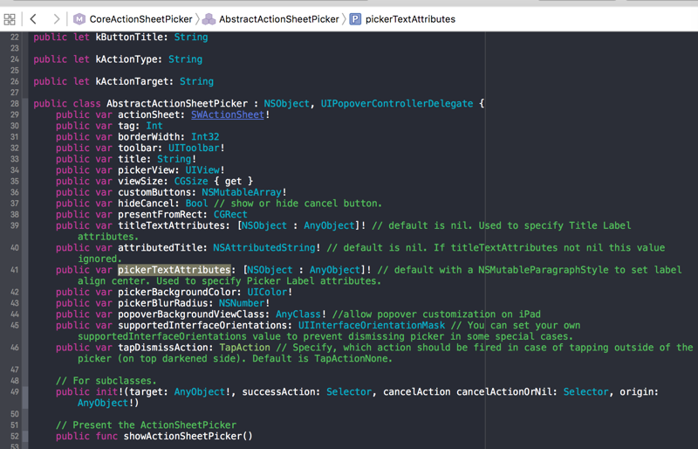Click the pickerTextAttributes property icon

(355, 19)
